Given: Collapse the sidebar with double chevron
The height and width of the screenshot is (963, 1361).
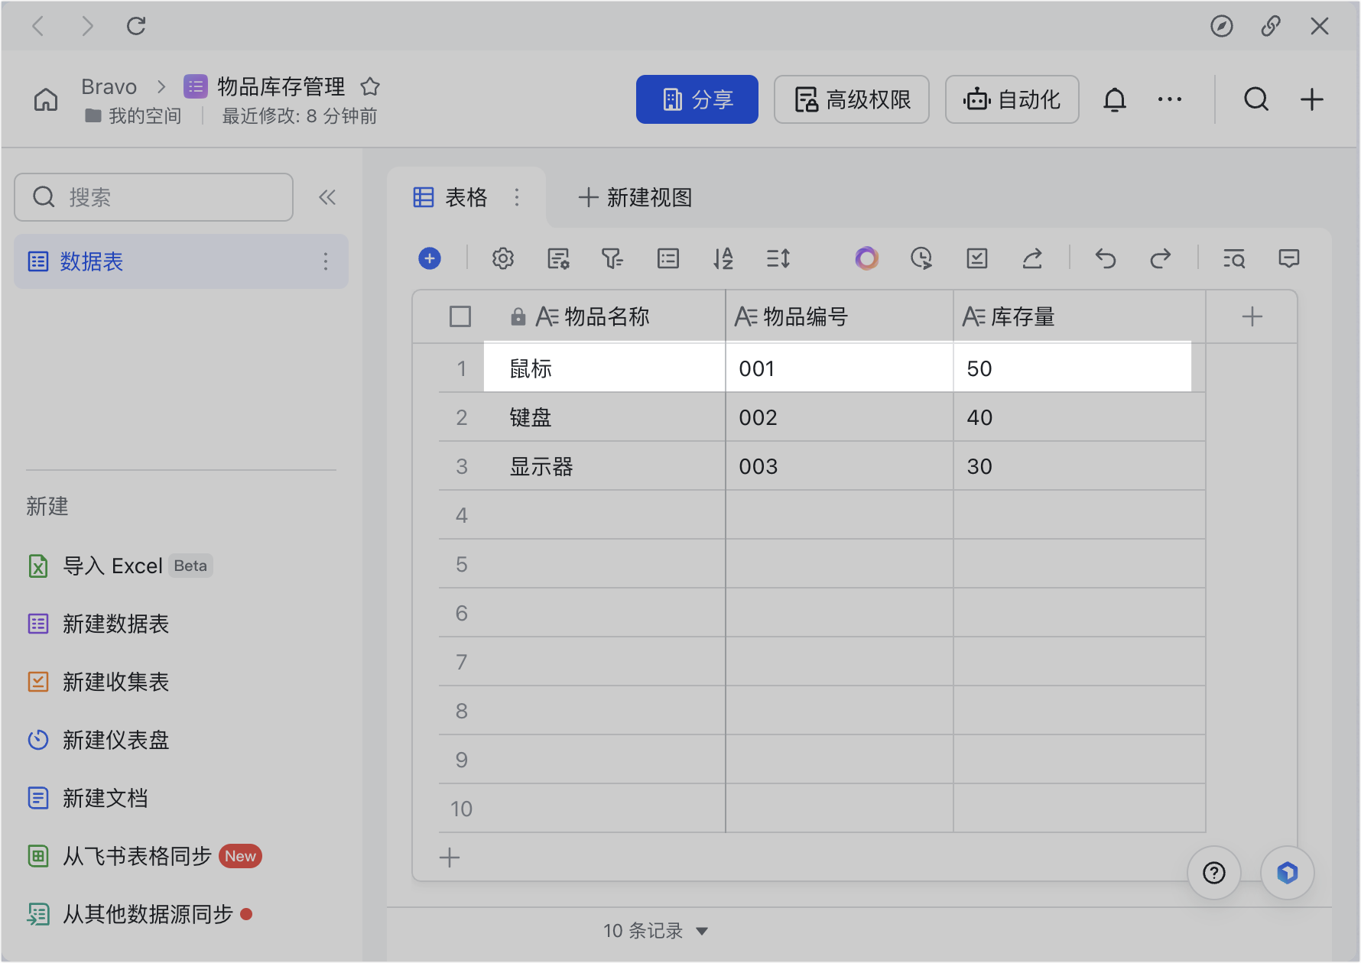Looking at the screenshot, I should (327, 197).
